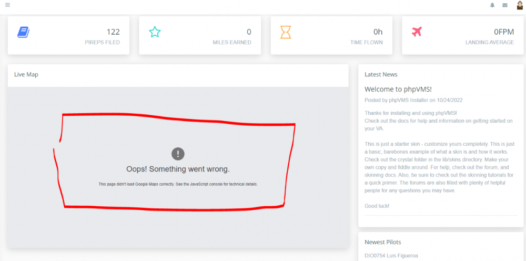Open pilot DIO0754 Luis Figueroa
This screenshot has width=526, height=261.
391,256
